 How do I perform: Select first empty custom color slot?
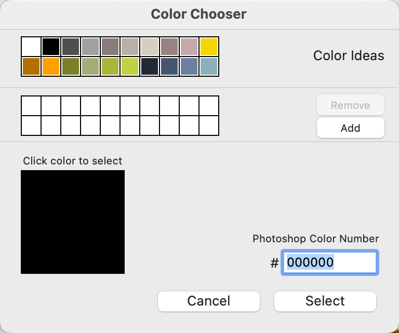[31, 106]
